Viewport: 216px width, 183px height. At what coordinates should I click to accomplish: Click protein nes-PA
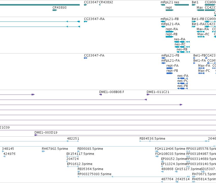tap(182, 78)
